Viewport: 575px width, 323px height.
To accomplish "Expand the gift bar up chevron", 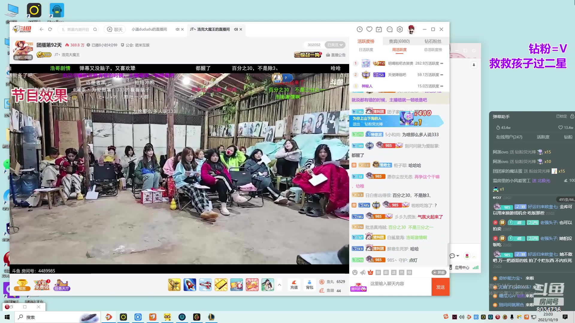I will coord(279,285).
